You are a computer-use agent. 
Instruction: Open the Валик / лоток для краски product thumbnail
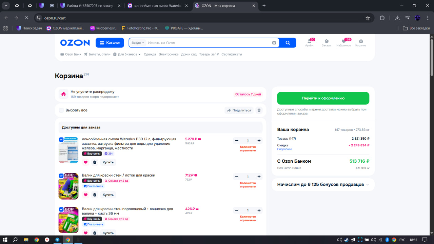coord(68,186)
